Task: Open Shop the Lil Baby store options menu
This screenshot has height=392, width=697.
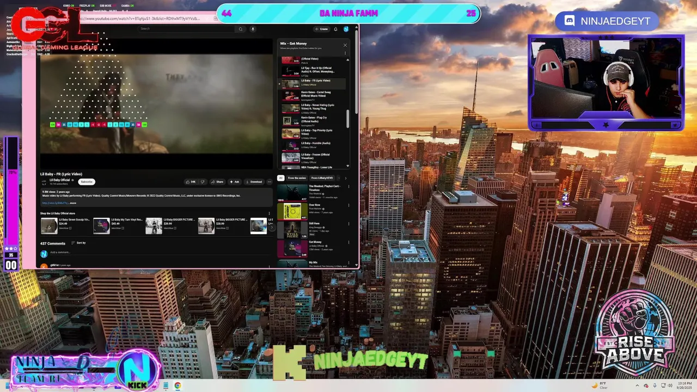Action: 269,213
